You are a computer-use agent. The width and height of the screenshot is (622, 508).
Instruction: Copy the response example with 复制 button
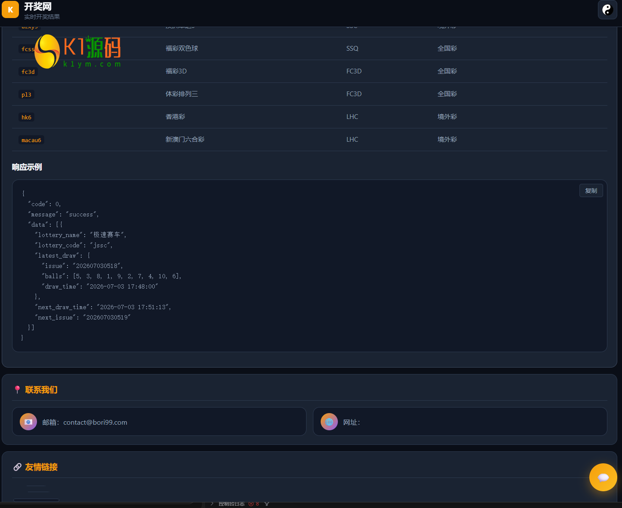(x=591, y=191)
